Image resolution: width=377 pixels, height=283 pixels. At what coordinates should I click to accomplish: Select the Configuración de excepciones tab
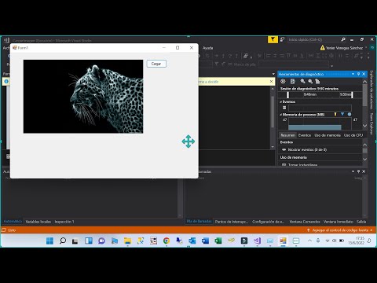coord(269,222)
